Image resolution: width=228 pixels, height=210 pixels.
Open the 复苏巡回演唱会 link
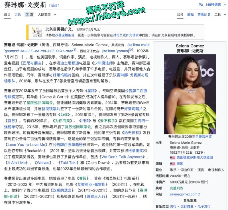[x=78, y=127]
